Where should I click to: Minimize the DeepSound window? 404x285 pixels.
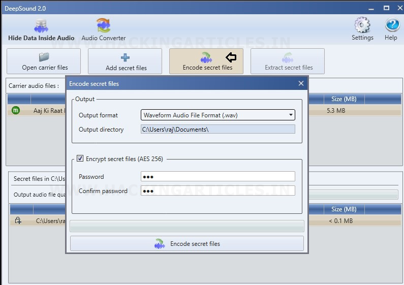click(x=371, y=8)
